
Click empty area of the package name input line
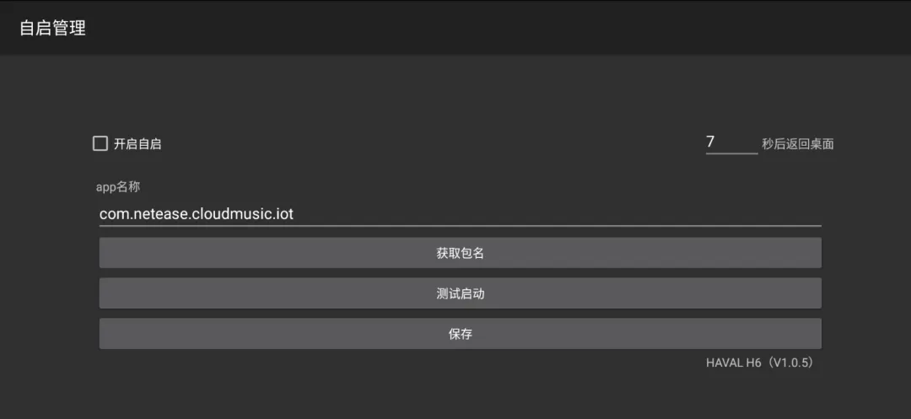click(558, 214)
